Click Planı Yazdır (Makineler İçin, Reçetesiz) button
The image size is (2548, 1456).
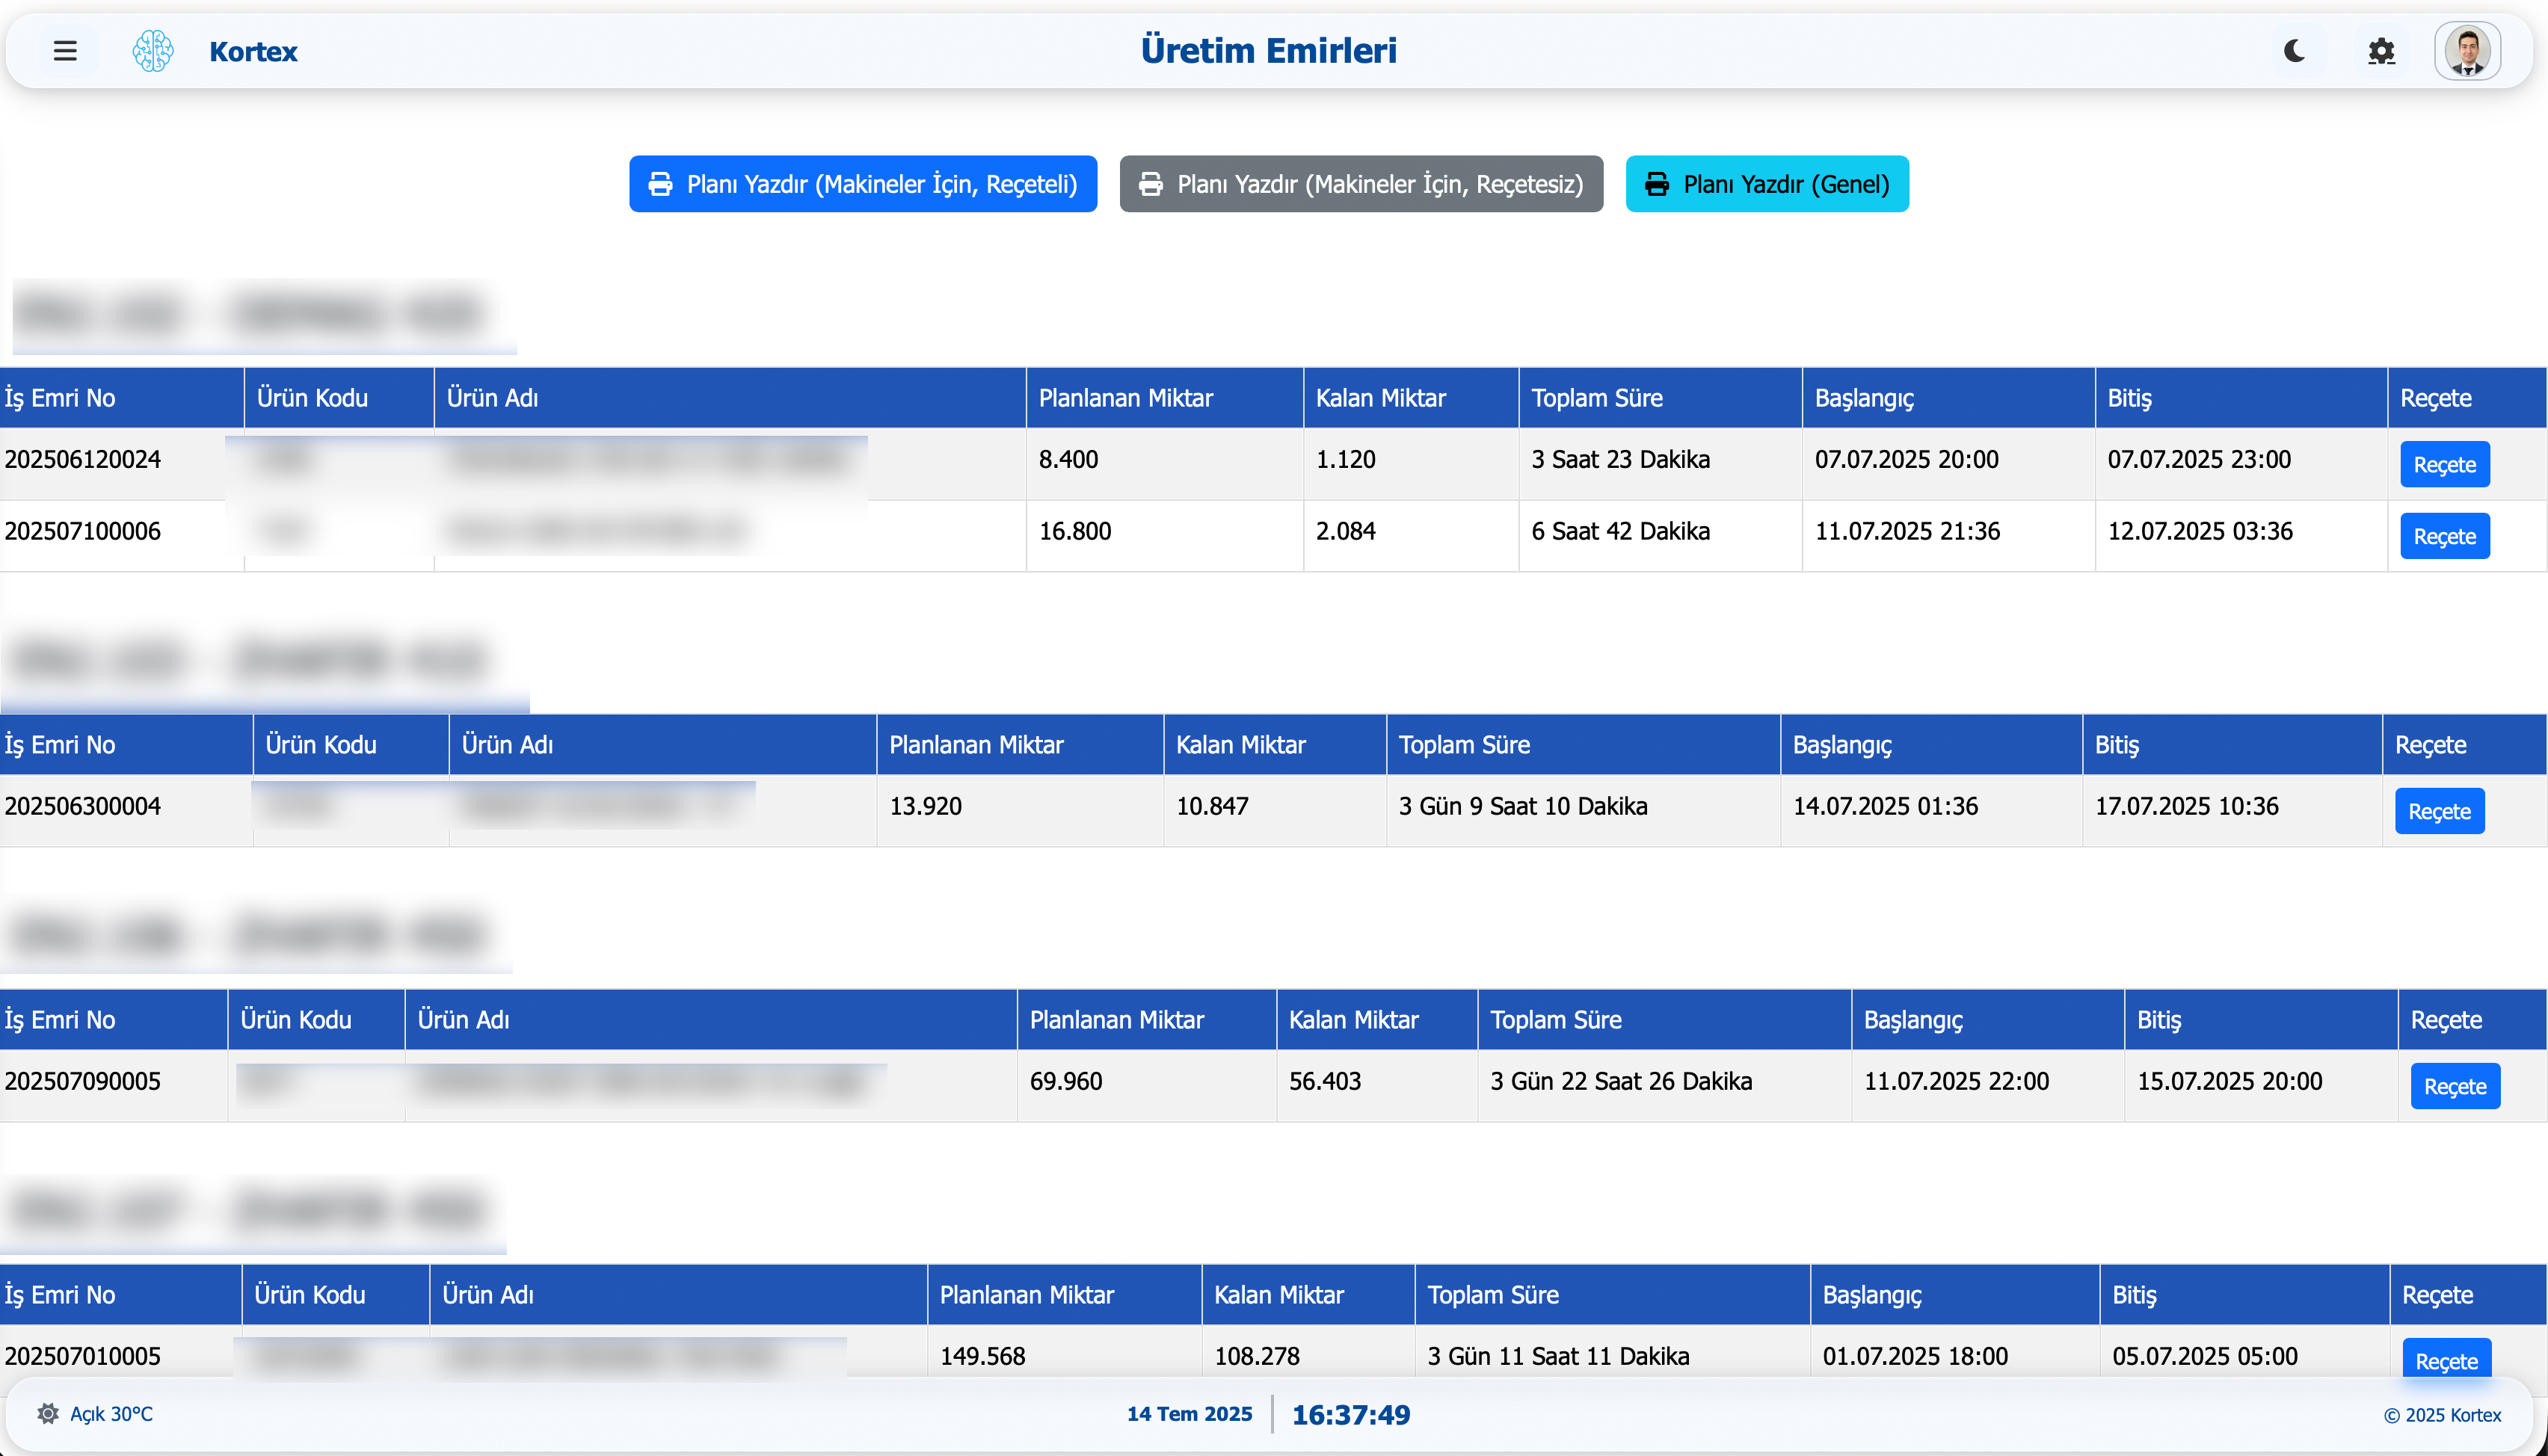pyautogui.click(x=1361, y=184)
